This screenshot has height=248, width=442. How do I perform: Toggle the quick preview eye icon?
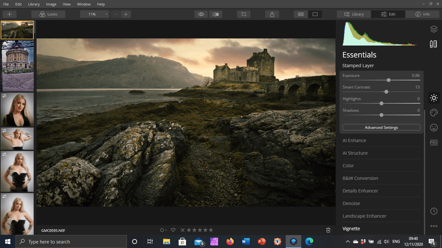tap(201, 14)
